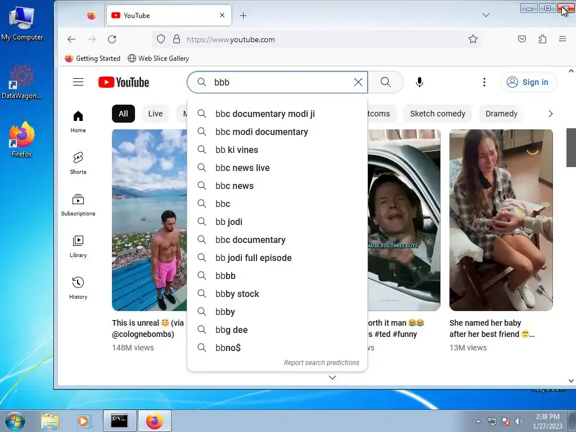Go back with the browser back arrow
Image resolution: width=576 pixels, height=432 pixels.
point(71,39)
